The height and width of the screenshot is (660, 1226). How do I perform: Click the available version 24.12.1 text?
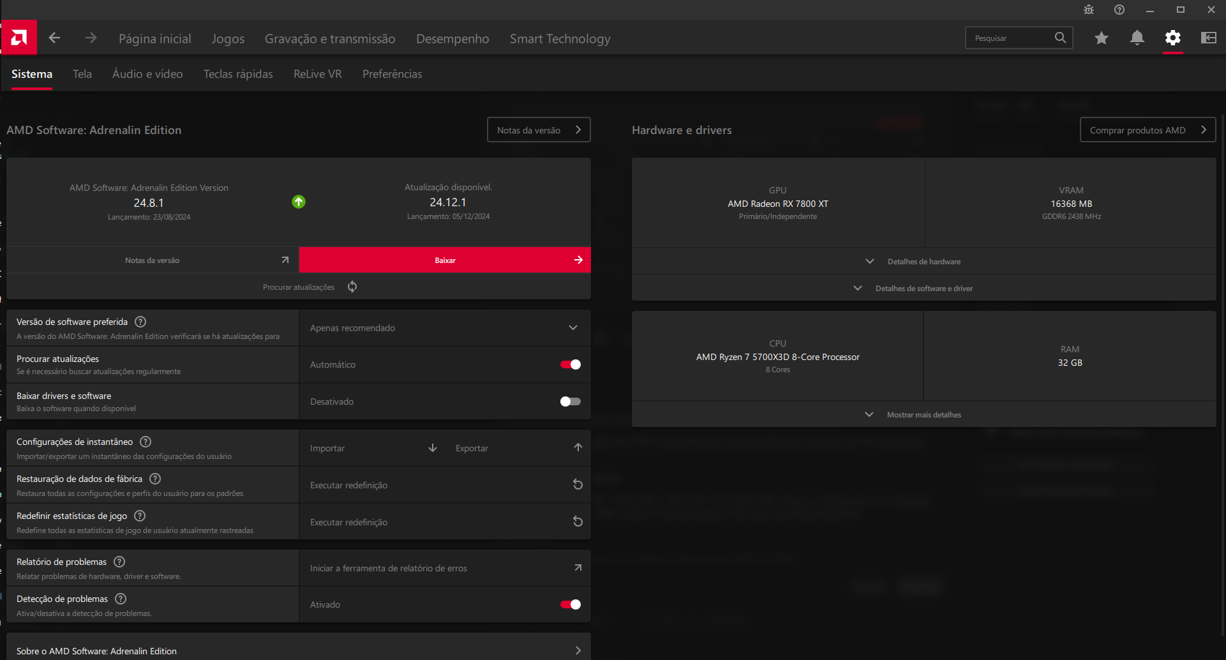[448, 202]
